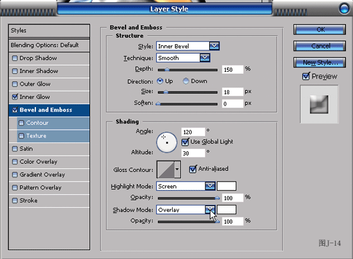Image resolution: width=353 pixels, height=259 pixels.
Task: Click the Depth value input field
Action: click(233, 70)
